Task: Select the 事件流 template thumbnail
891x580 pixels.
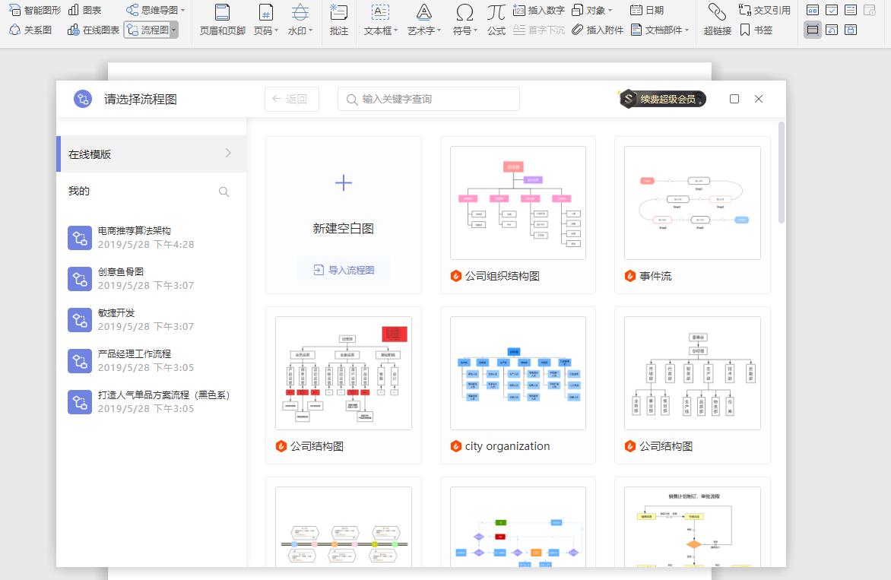Action: pyautogui.click(x=692, y=203)
